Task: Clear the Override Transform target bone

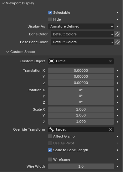Action: coord(110,129)
